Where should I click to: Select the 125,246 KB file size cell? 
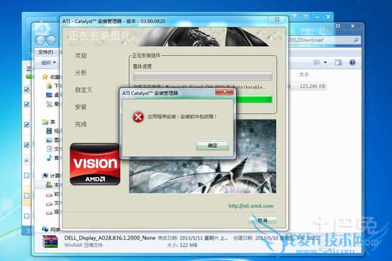click(313, 86)
